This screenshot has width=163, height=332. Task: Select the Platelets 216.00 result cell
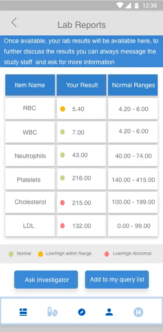click(x=81, y=179)
